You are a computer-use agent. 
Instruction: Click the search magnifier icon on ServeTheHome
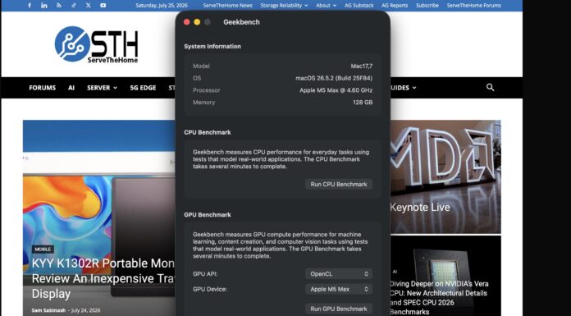(x=490, y=88)
